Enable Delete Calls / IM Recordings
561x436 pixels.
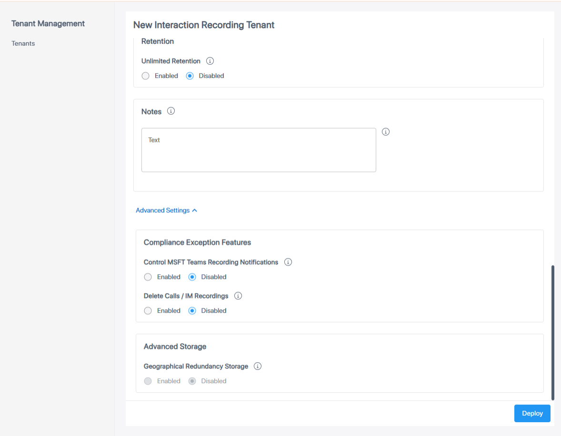click(x=148, y=311)
